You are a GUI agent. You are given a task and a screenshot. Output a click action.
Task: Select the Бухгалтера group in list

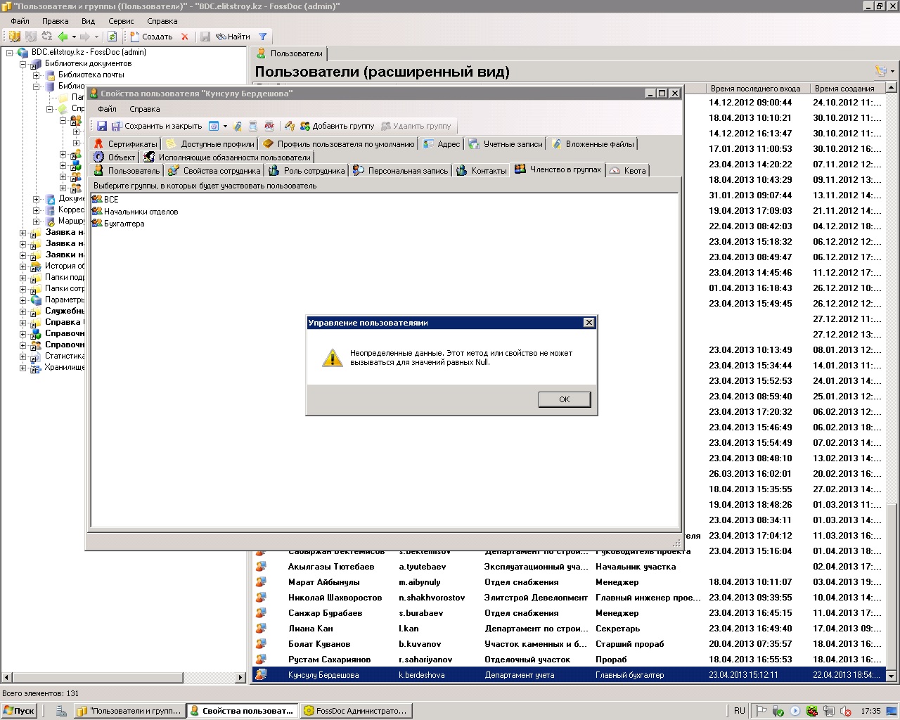coord(124,224)
